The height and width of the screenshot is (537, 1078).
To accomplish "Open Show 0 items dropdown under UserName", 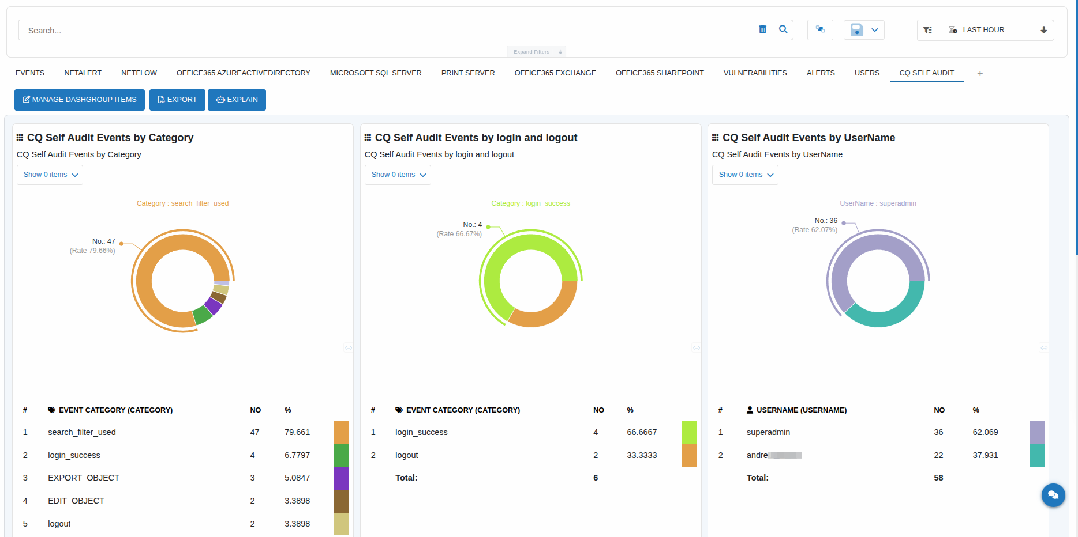I will pyautogui.click(x=745, y=175).
